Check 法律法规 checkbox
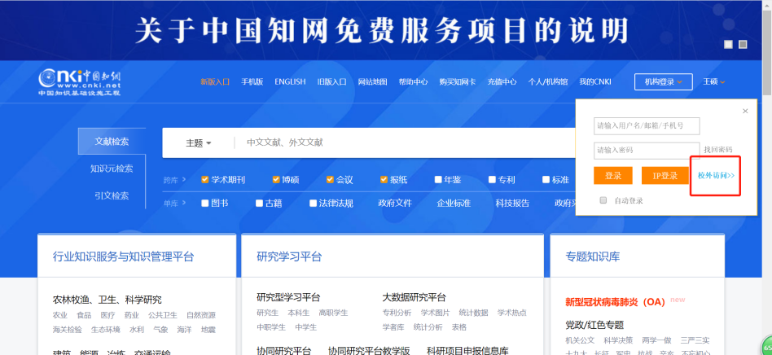The image size is (772, 355). [x=314, y=203]
